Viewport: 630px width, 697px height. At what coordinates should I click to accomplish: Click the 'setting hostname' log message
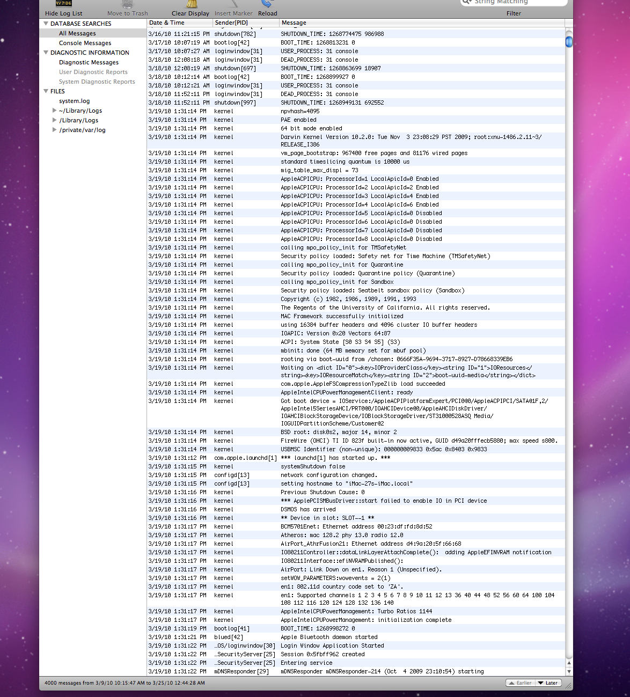pos(347,483)
